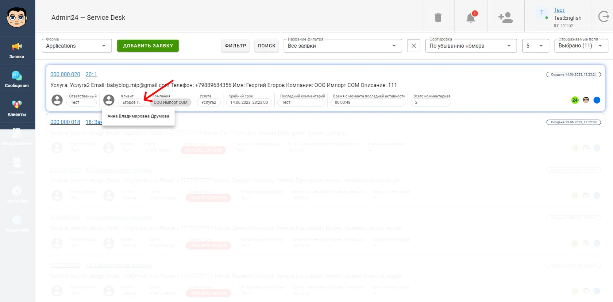Click the ФИЛЬТР button
Image resolution: width=613 pixels, height=302 pixels.
tap(235, 46)
